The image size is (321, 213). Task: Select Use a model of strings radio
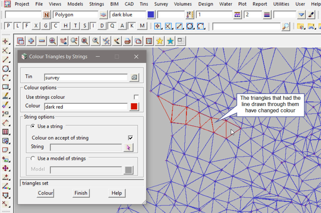pyautogui.click(x=33, y=158)
